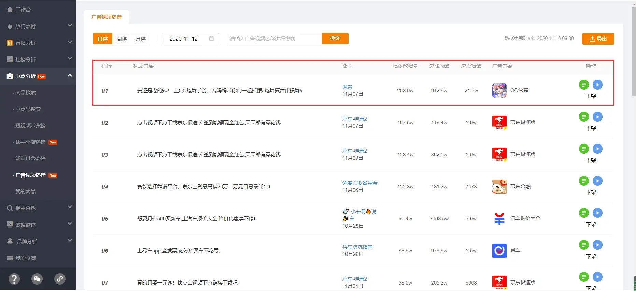Image resolution: width=636 pixels, height=291 pixels.
Task: Click the 直播分析 chart icon
Action: tap(10, 43)
